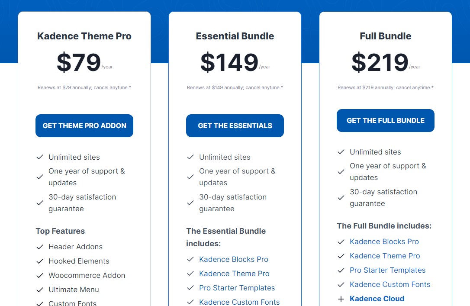Click the GET THE FULL BUNDLE button

point(386,120)
